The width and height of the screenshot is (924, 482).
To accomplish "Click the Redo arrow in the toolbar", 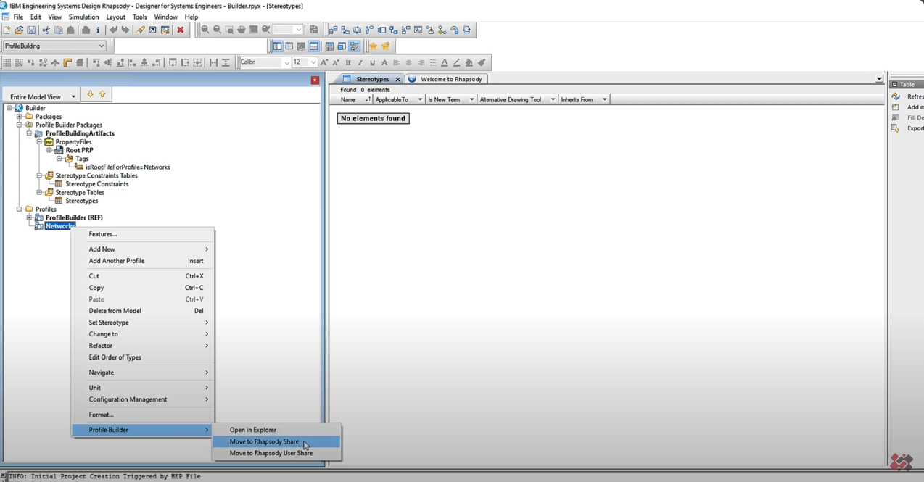I will click(125, 30).
